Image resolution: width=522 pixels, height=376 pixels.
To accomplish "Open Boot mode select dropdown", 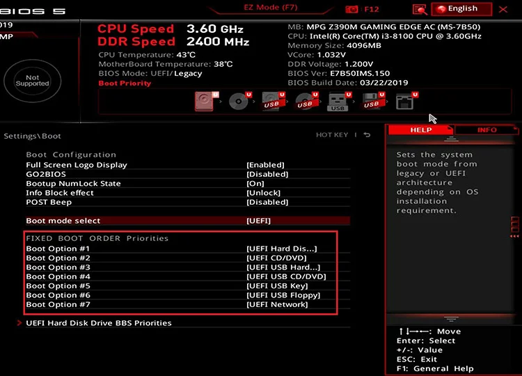I will click(x=188, y=221).
